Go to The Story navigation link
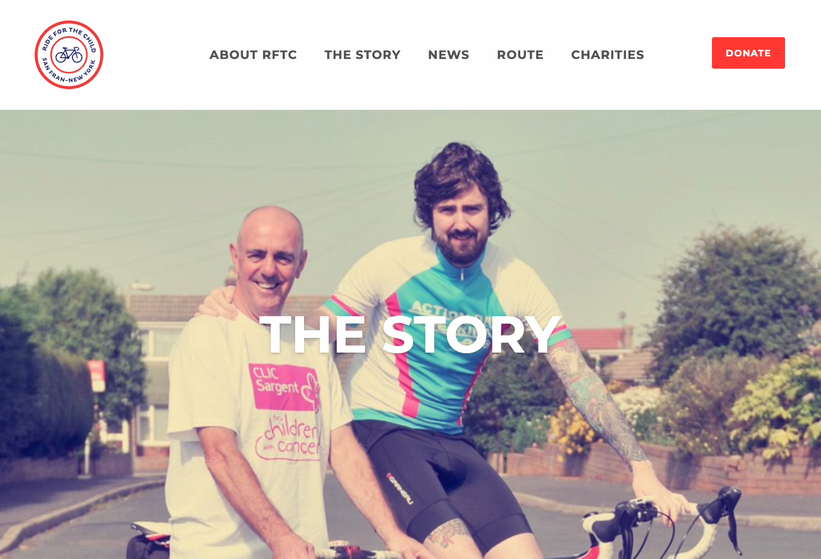 pos(362,55)
